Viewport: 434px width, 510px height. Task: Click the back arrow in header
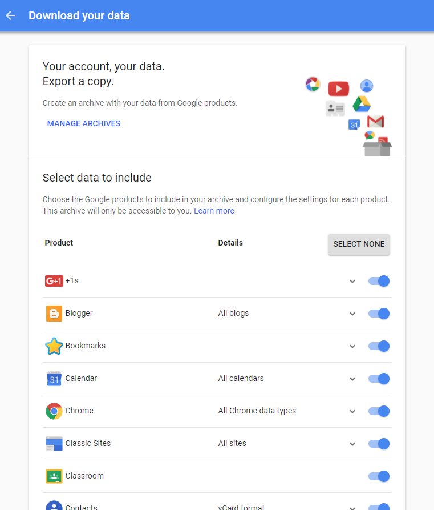pyautogui.click(x=10, y=15)
